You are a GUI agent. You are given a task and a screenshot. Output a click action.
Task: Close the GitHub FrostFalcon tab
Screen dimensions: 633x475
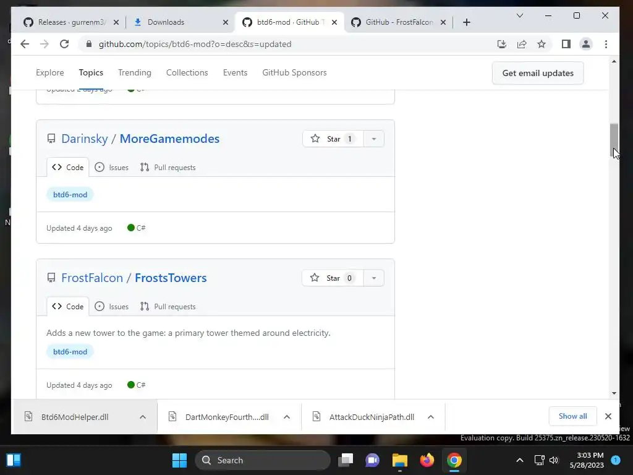click(x=443, y=22)
